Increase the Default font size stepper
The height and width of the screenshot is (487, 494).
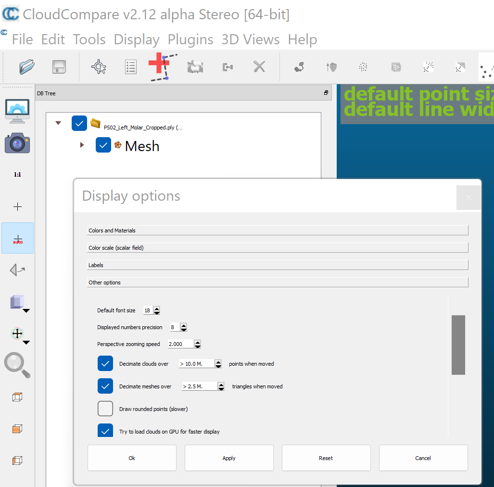point(157,308)
